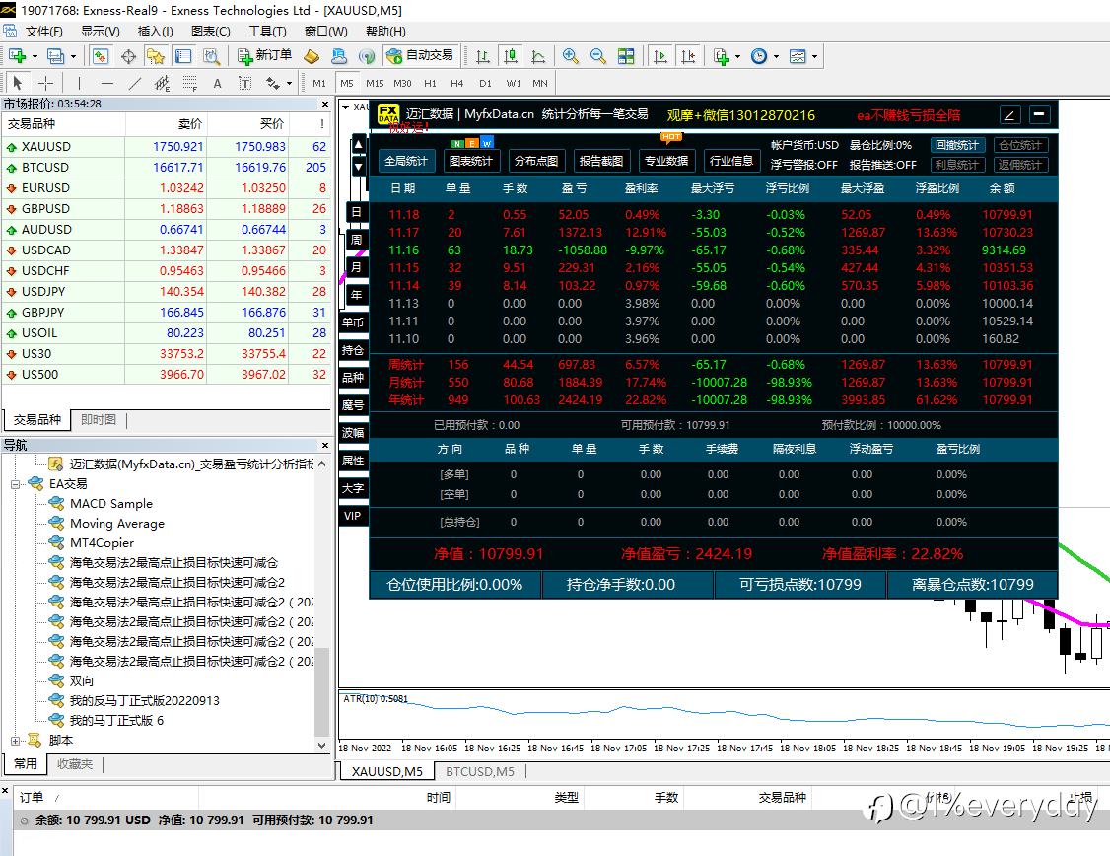Zoom in on the chart
This screenshot has width=1110, height=856.
pyautogui.click(x=570, y=56)
